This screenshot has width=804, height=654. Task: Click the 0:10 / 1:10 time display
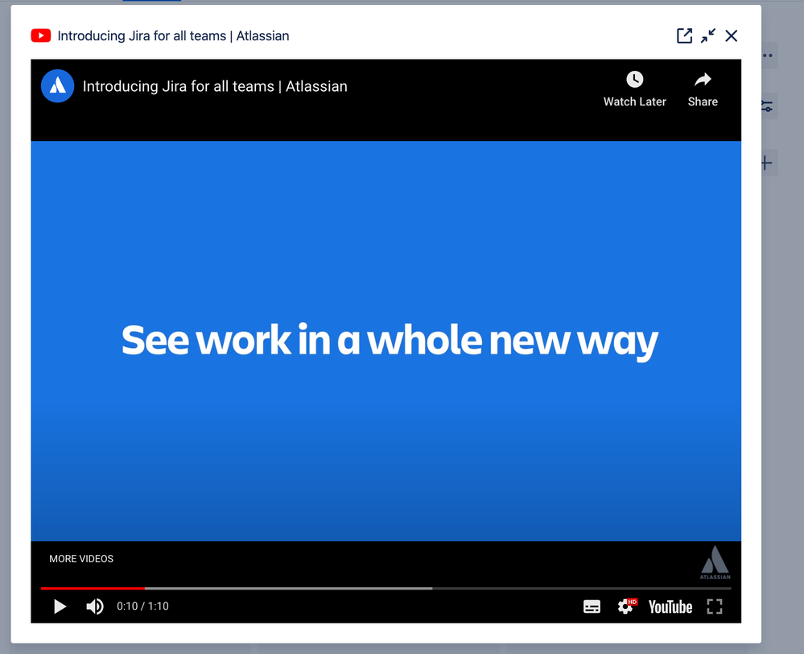tap(142, 606)
